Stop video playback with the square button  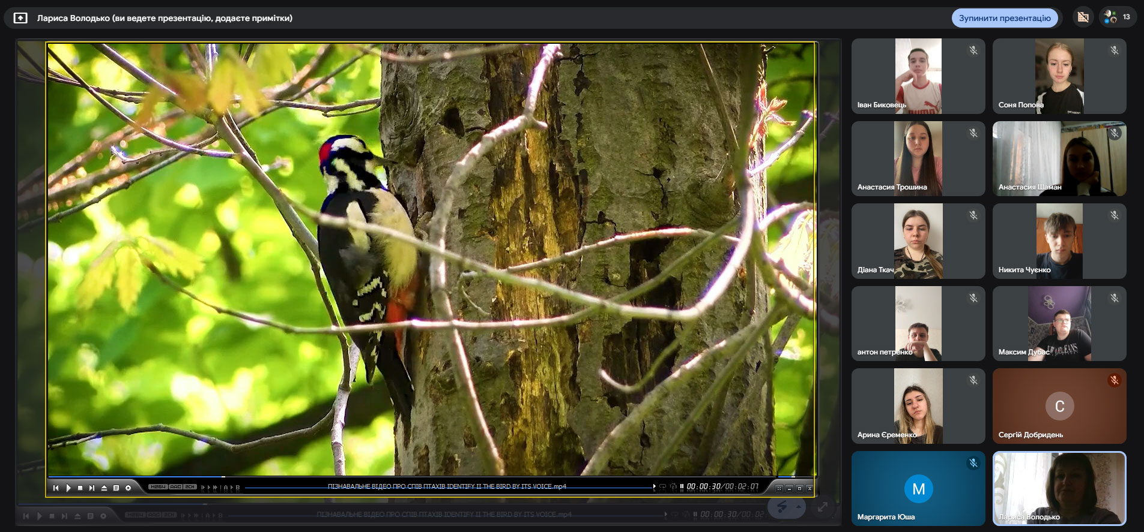point(80,488)
